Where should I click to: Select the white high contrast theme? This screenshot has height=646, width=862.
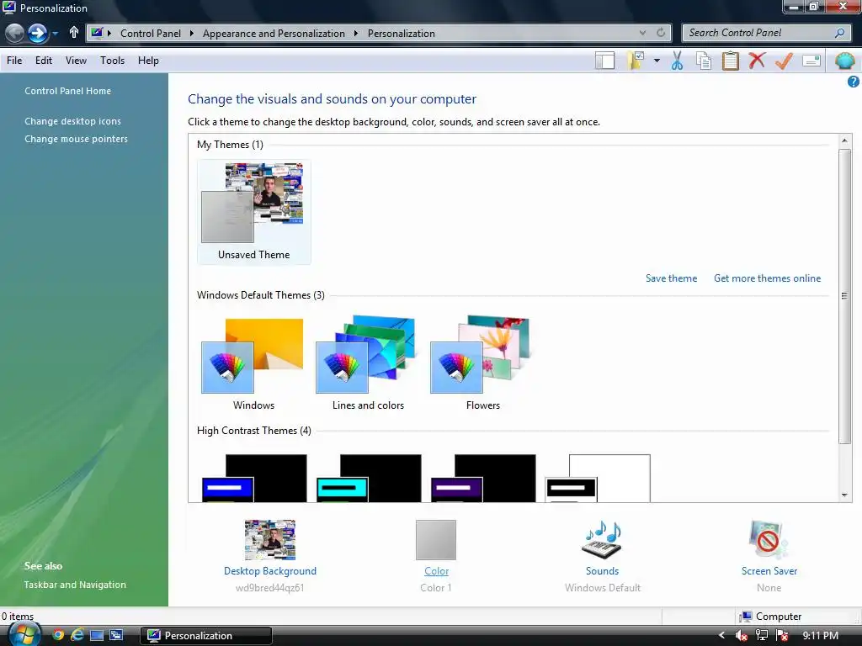598,478
